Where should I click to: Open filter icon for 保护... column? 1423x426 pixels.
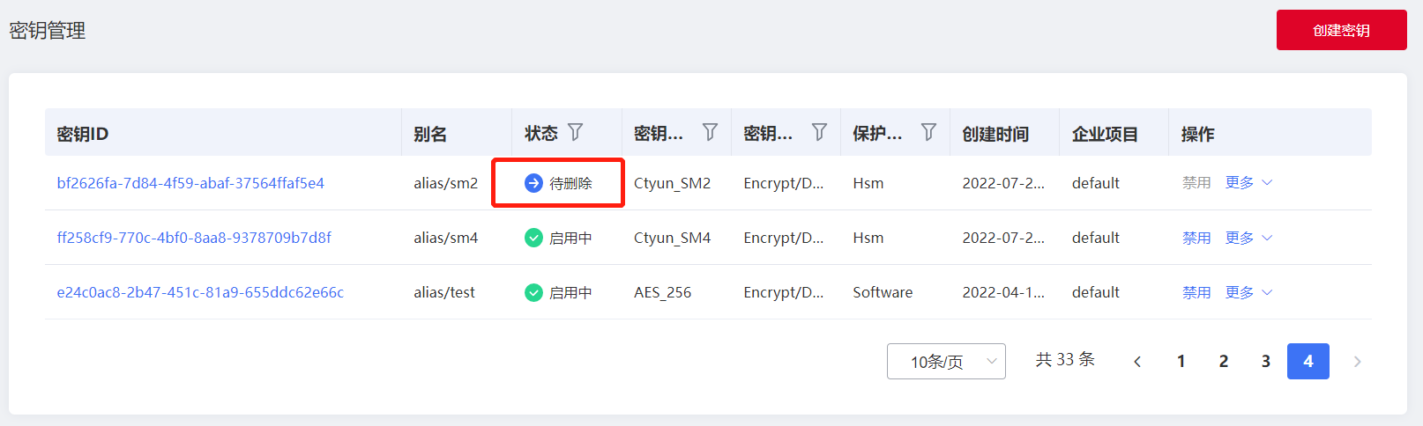(928, 132)
